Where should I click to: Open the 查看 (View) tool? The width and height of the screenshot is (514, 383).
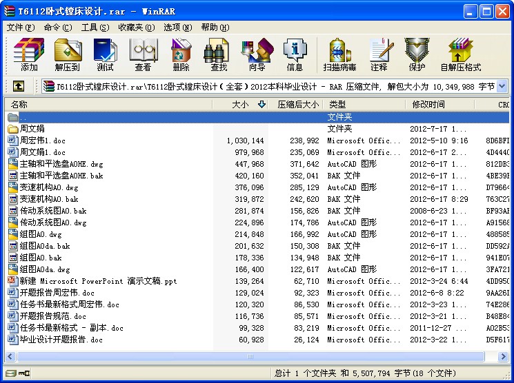(144, 54)
